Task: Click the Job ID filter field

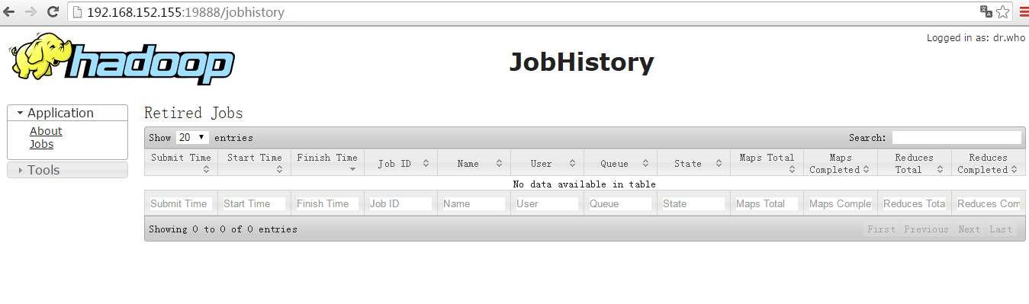Action: tap(400, 203)
